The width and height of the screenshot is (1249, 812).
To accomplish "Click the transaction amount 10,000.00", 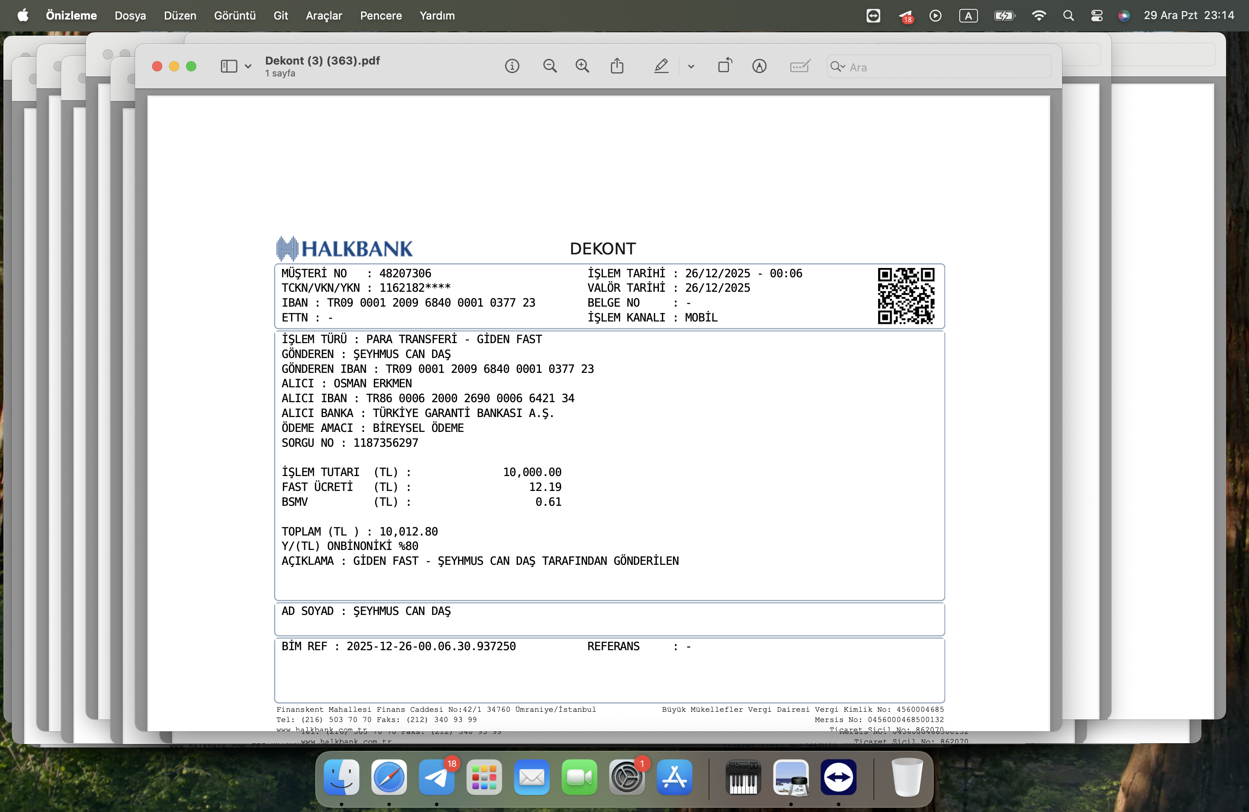I will tap(532, 472).
